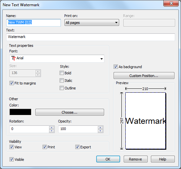Increase the Opacity value

click(100, 128)
